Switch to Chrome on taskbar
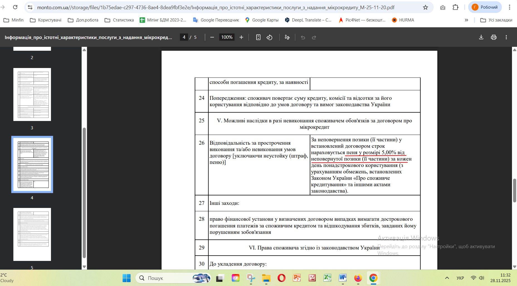The width and height of the screenshot is (517, 286). (x=373, y=278)
